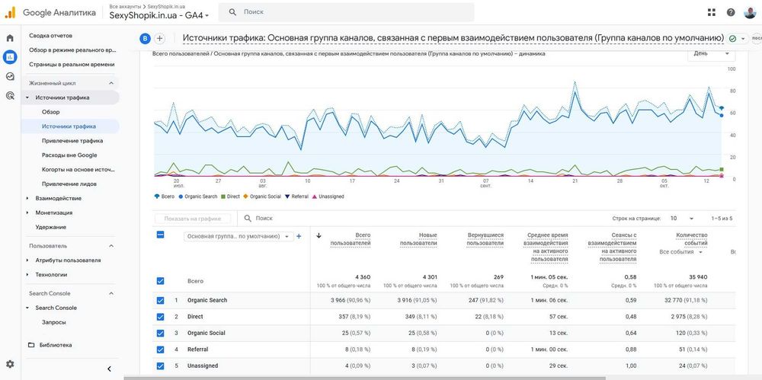Click the Referral legend marker
This screenshot has height=380, width=762.
[287, 196]
